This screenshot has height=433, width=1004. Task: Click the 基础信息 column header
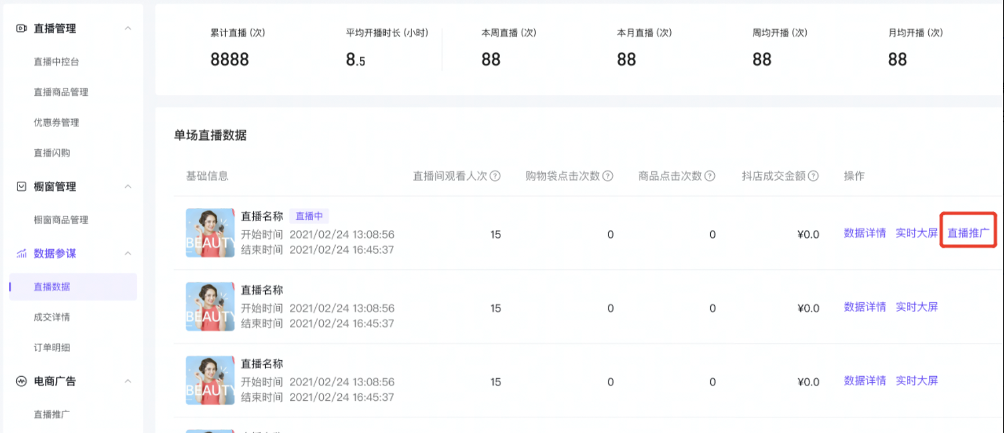207,176
